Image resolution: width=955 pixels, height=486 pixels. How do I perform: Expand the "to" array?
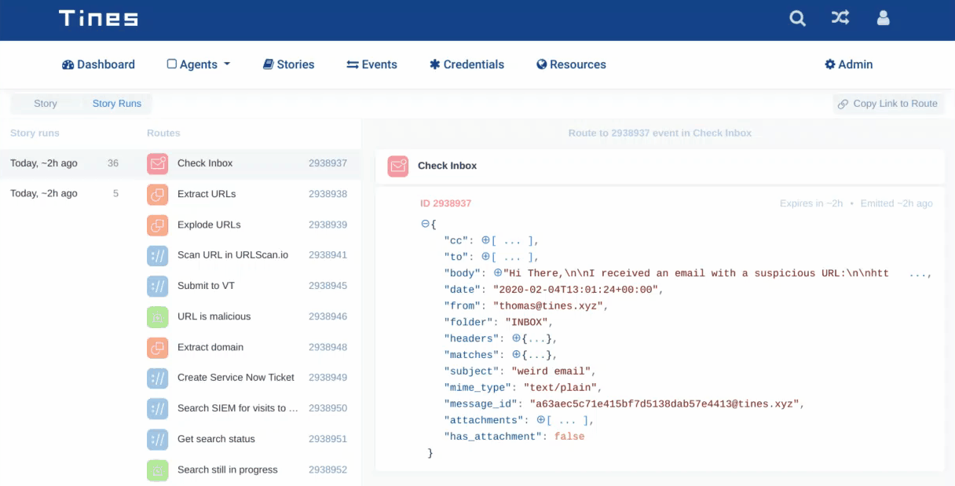(485, 257)
